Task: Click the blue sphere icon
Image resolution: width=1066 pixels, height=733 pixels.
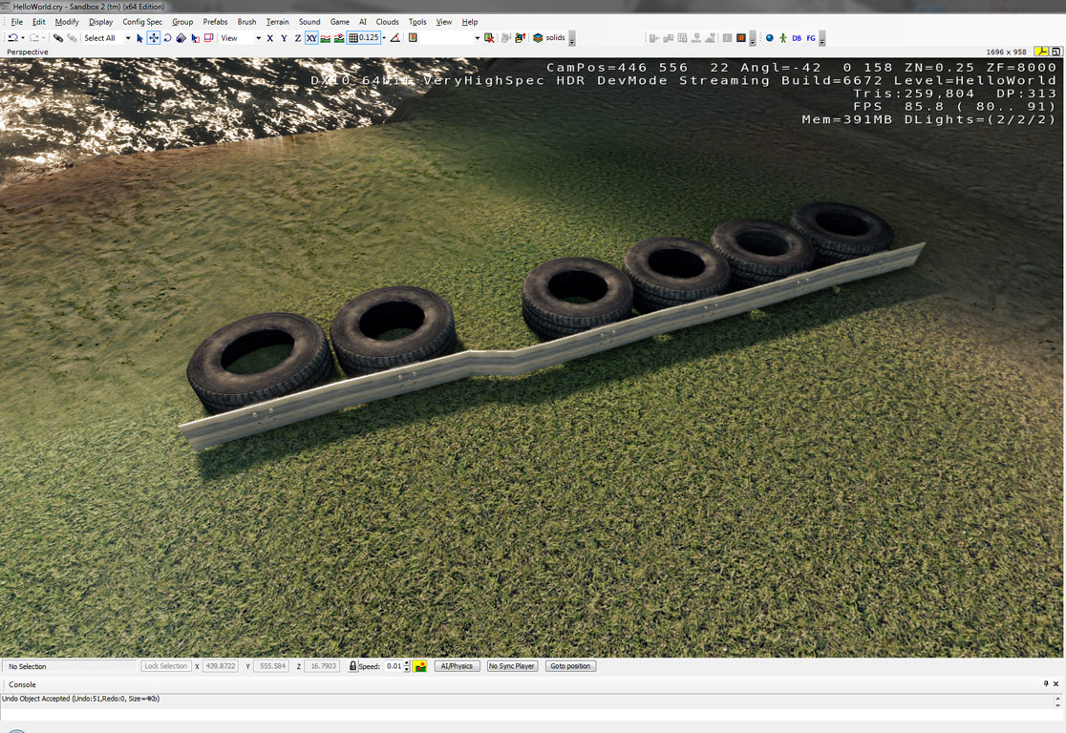Action: click(x=770, y=38)
